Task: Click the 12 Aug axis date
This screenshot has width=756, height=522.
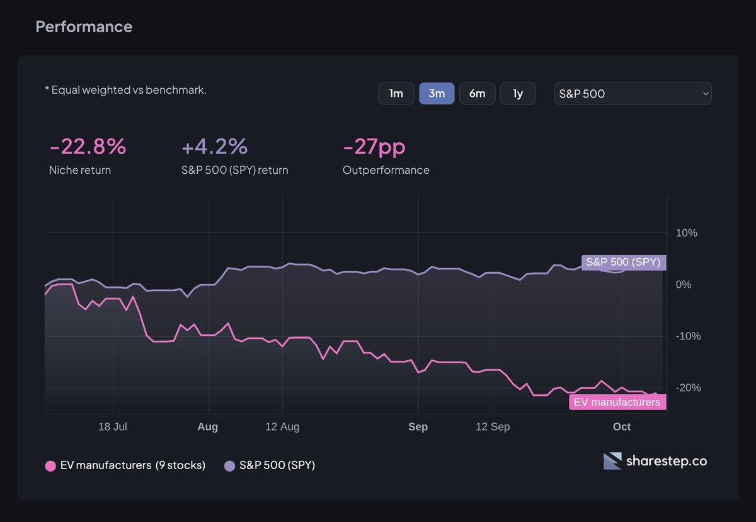Action: [x=282, y=427]
